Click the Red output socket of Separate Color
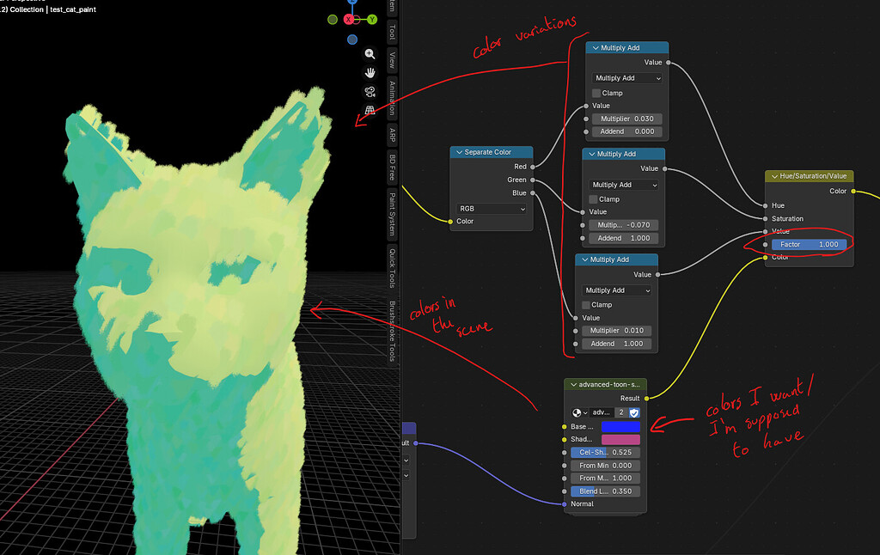Viewport: 880px width, 555px height. coord(533,167)
